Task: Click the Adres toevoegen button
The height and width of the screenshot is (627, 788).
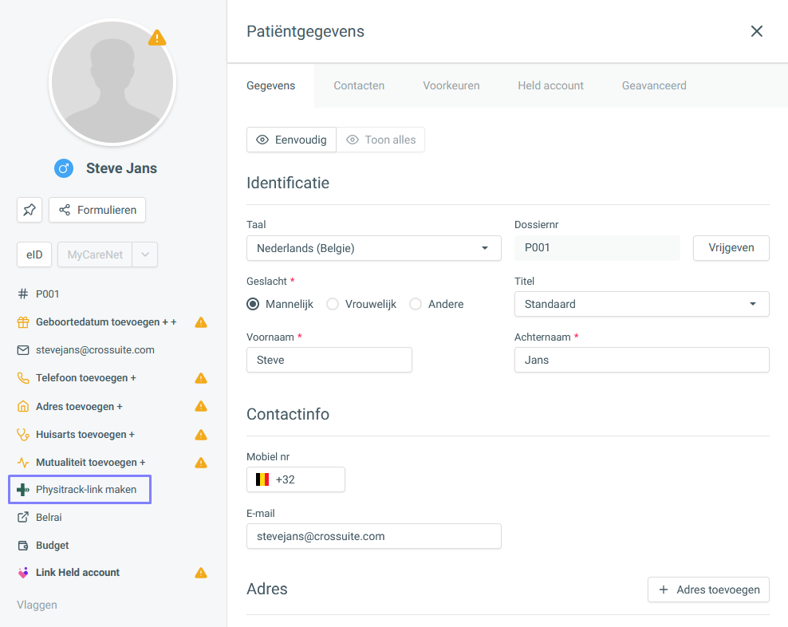Action: [x=708, y=590]
